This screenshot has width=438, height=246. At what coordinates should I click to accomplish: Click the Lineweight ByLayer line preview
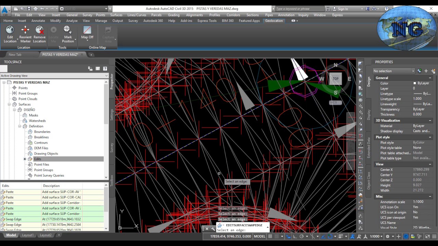coord(418,104)
